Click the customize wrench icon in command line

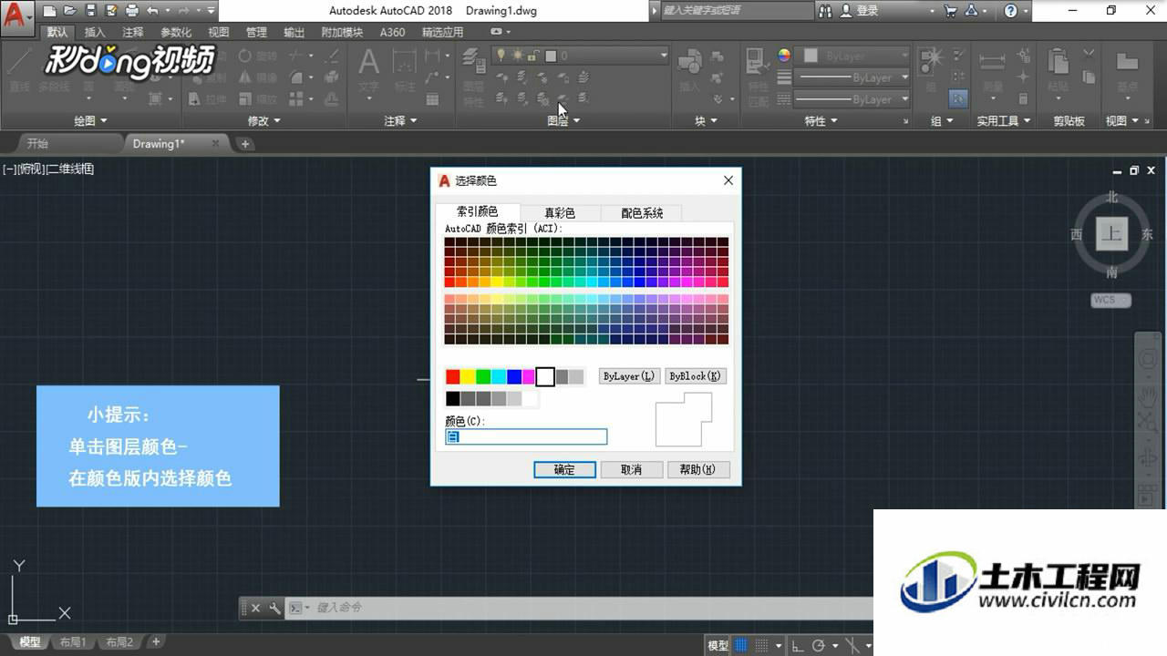(274, 608)
